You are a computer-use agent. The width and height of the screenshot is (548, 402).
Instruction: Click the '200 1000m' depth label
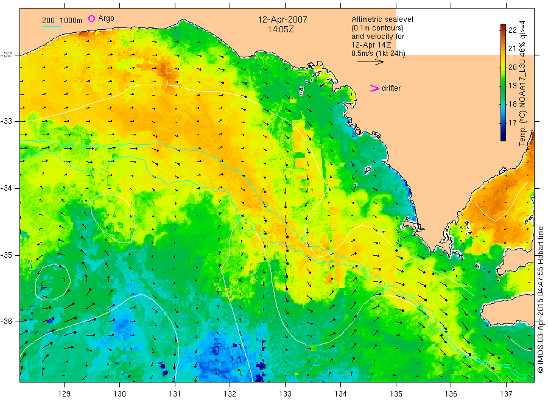(62, 21)
